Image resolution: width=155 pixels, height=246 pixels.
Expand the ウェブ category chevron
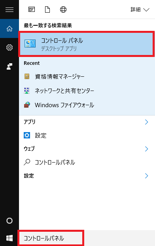[147, 149]
